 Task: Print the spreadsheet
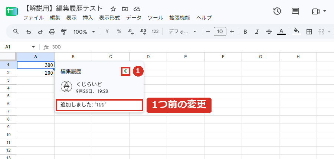(52, 32)
